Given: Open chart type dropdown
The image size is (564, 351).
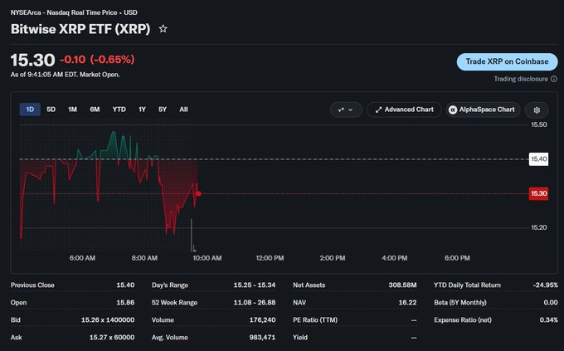Looking at the screenshot, I should (x=346, y=110).
